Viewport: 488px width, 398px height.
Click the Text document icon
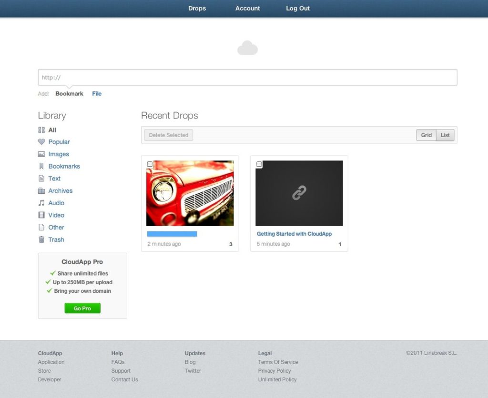point(41,178)
